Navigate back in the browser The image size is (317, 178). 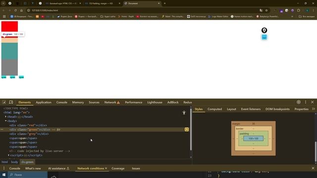coord(3,10)
